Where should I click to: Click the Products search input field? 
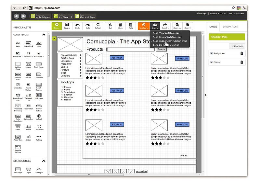[x=130, y=49]
